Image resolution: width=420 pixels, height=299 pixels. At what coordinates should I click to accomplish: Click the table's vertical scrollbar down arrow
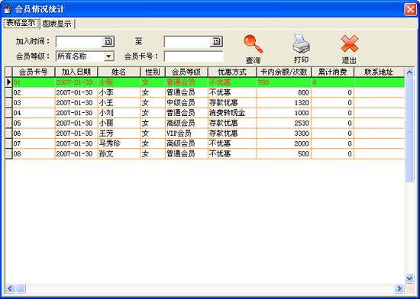click(409, 278)
